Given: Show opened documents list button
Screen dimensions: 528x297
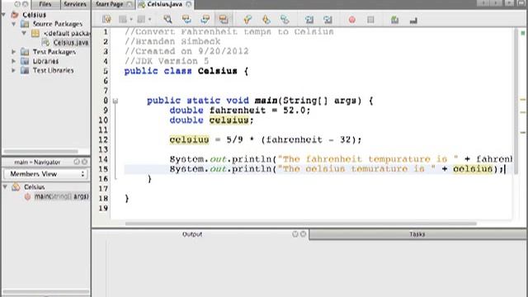Looking at the screenshot, I should (509, 3).
